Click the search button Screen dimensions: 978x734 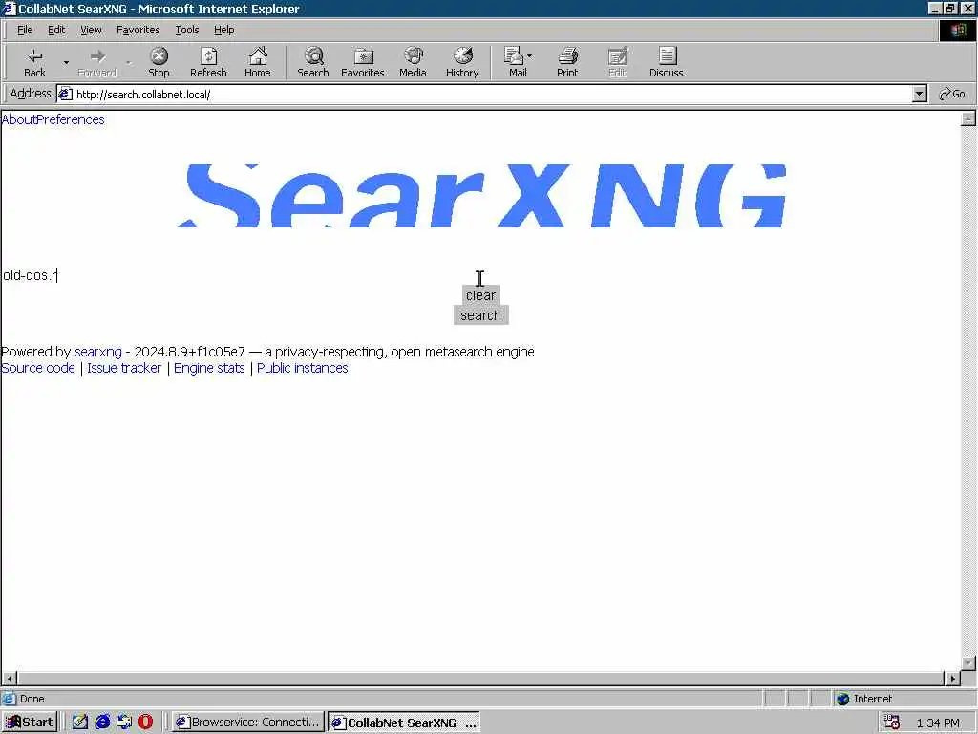481,315
